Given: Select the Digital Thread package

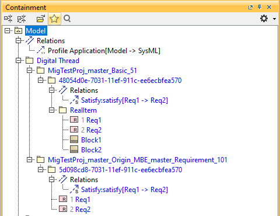Looking at the screenshot, I should [x=58, y=61].
